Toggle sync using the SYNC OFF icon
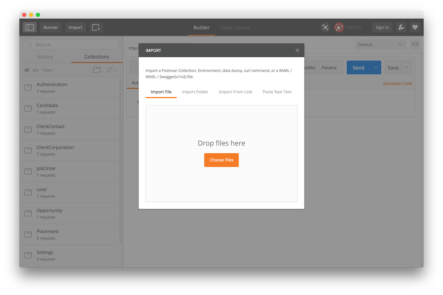Viewport: 443px width, 295px height. (x=339, y=27)
